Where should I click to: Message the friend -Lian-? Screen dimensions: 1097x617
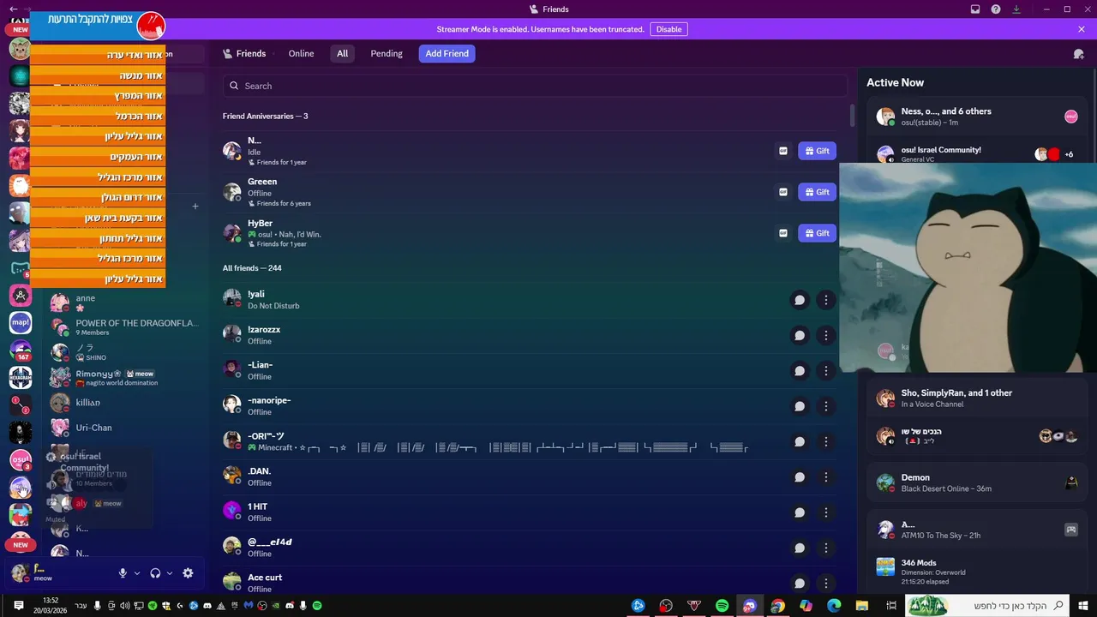[800, 371]
